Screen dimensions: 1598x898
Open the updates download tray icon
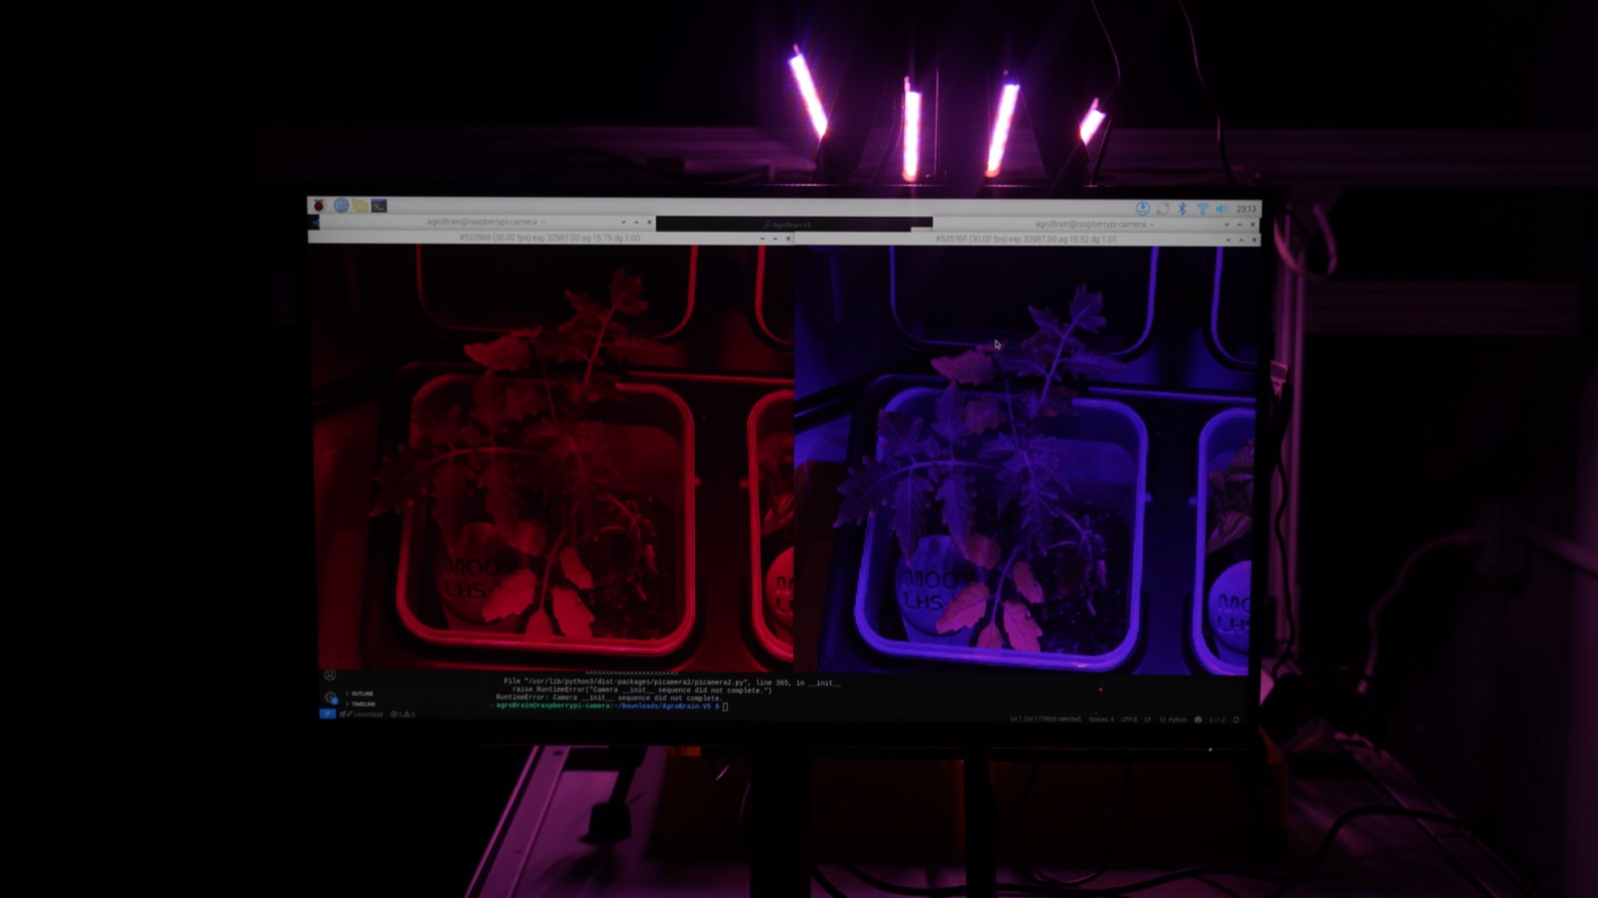click(x=1143, y=209)
